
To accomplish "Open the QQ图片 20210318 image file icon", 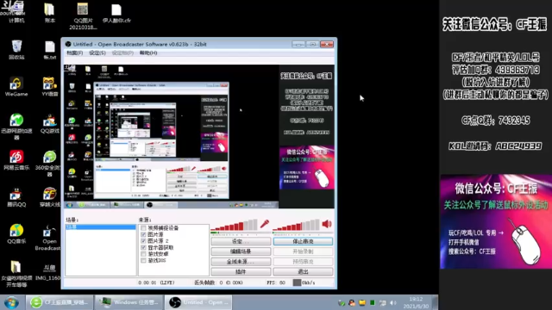I will (83, 15).
